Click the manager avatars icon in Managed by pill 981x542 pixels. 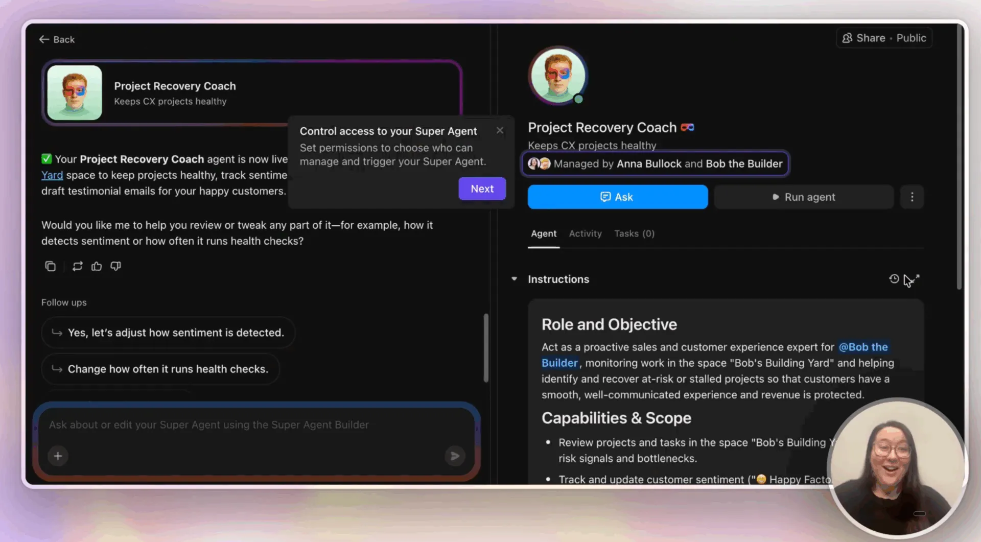click(x=539, y=163)
